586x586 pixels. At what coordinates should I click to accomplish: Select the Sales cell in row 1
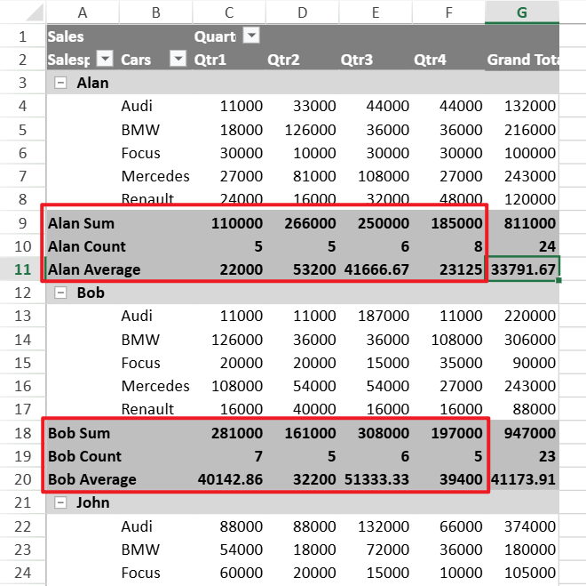66,36
